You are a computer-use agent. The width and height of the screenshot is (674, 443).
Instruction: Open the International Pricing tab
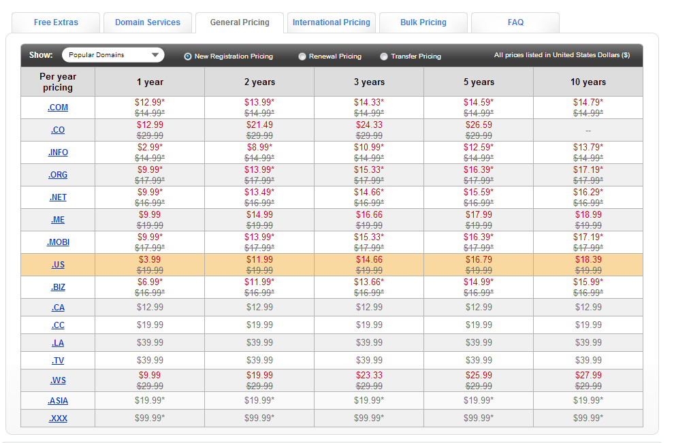coord(332,22)
